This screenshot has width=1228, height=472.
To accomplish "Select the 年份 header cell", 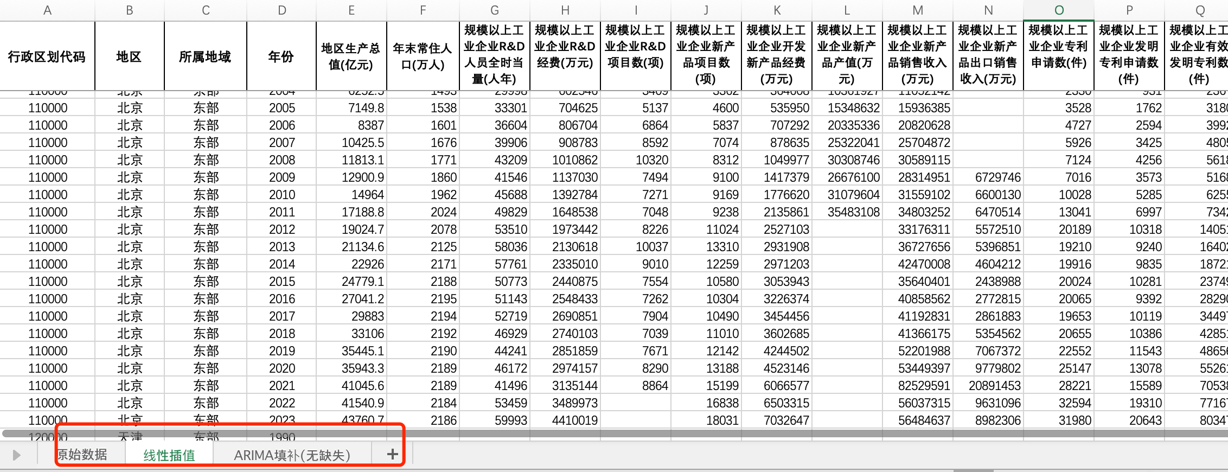I will (x=282, y=56).
